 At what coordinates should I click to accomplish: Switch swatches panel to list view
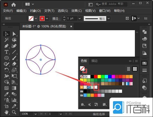click(129, 69)
